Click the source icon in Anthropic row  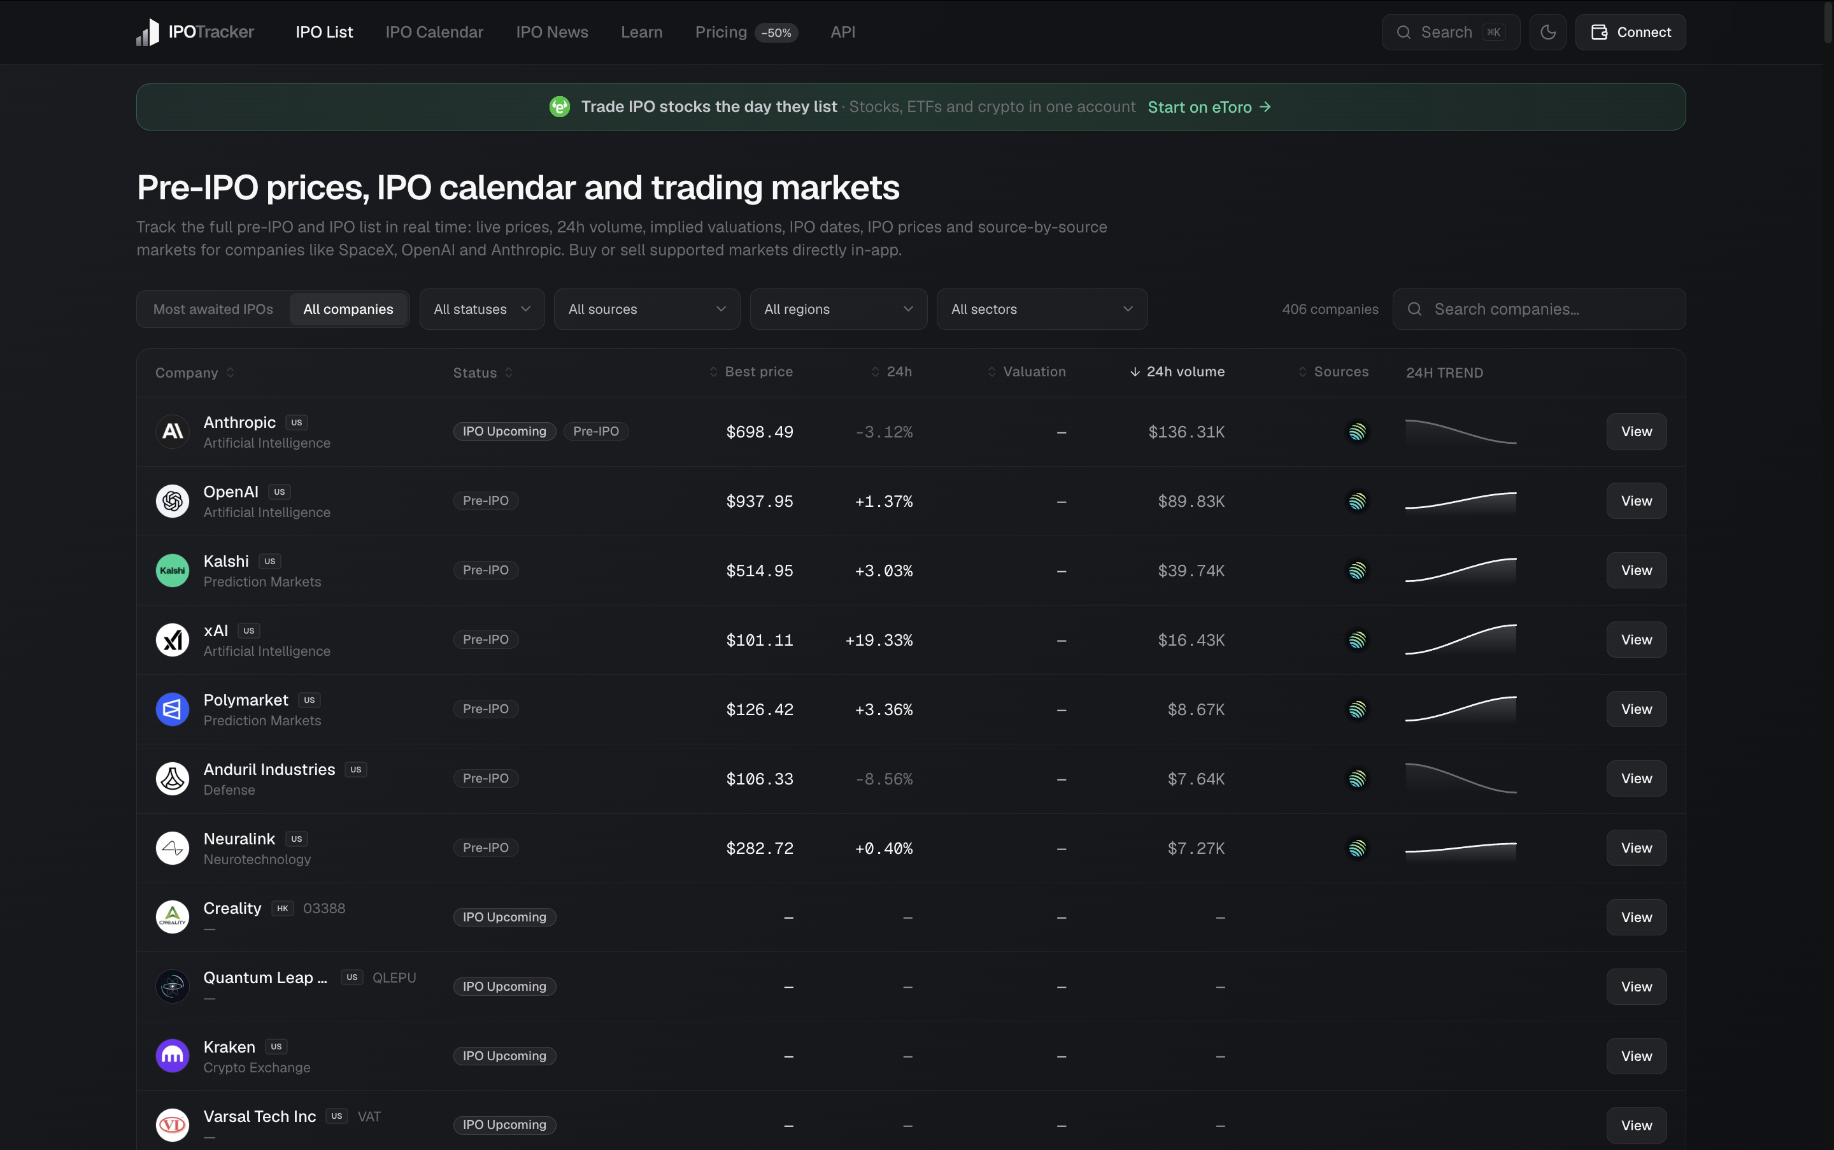(x=1357, y=432)
